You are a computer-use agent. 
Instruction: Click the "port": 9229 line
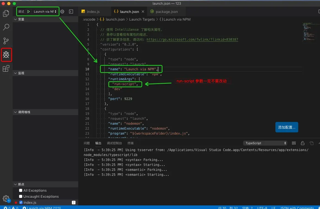pos(120,99)
